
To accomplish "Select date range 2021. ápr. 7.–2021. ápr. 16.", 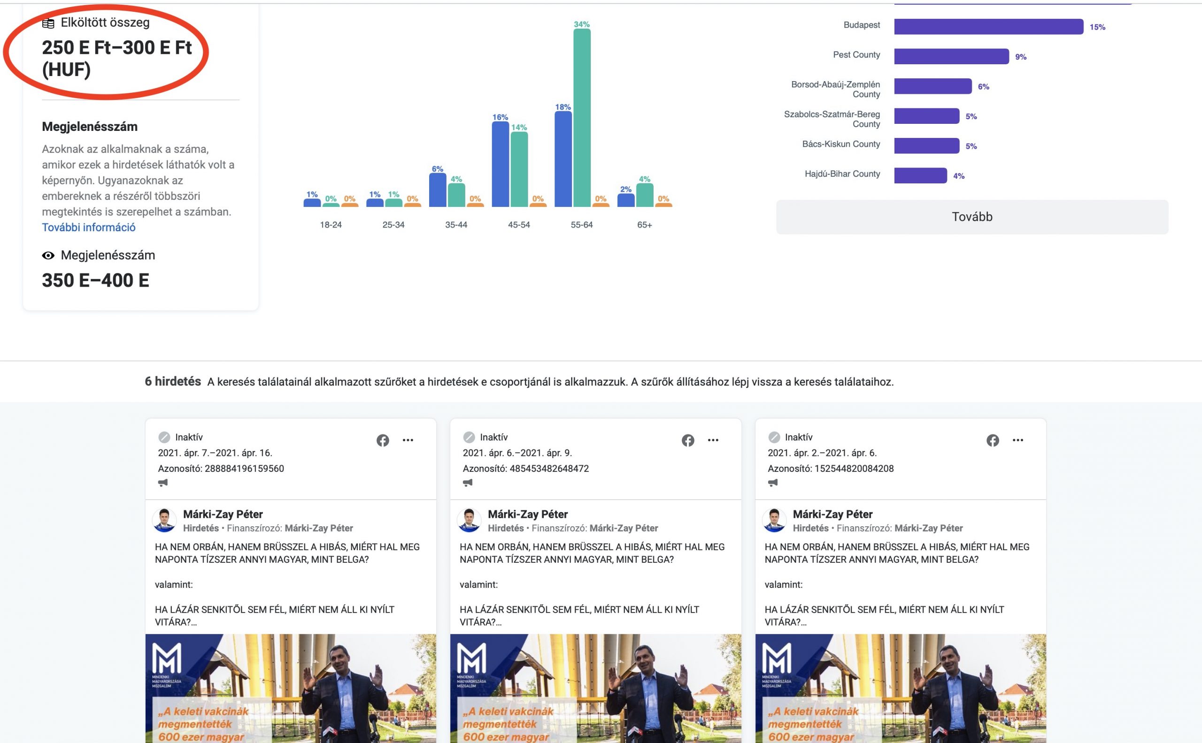I will [215, 453].
